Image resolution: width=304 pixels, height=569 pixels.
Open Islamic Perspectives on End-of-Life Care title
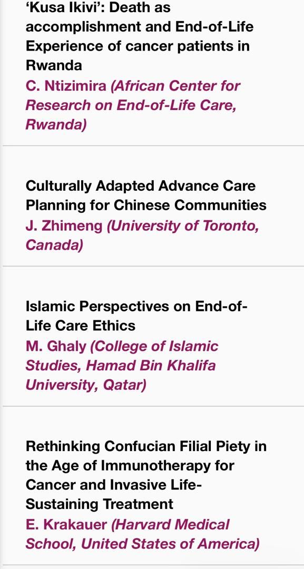pyautogui.click(x=136, y=316)
